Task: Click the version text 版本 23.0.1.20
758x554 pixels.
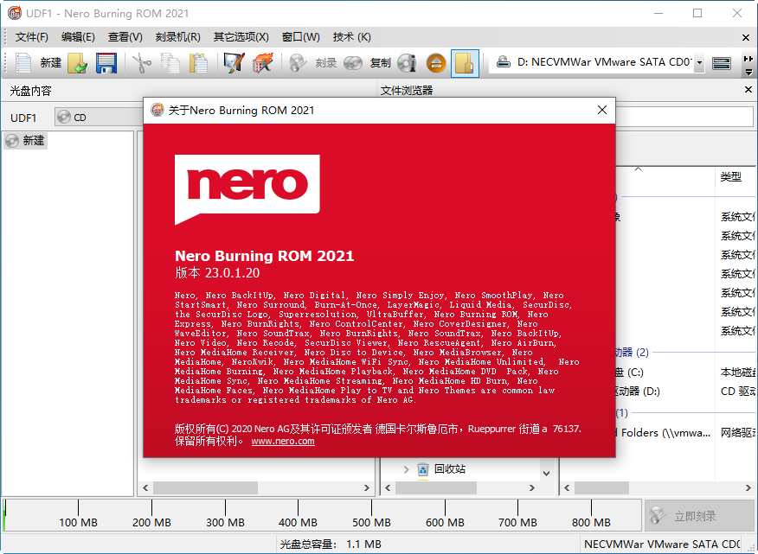Action: point(217,273)
